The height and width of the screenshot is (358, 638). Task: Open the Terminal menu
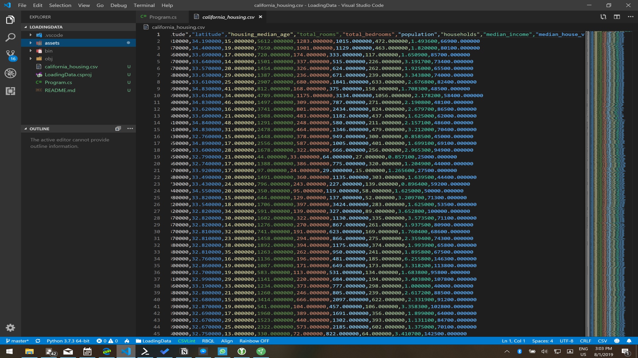pos(144,5)
